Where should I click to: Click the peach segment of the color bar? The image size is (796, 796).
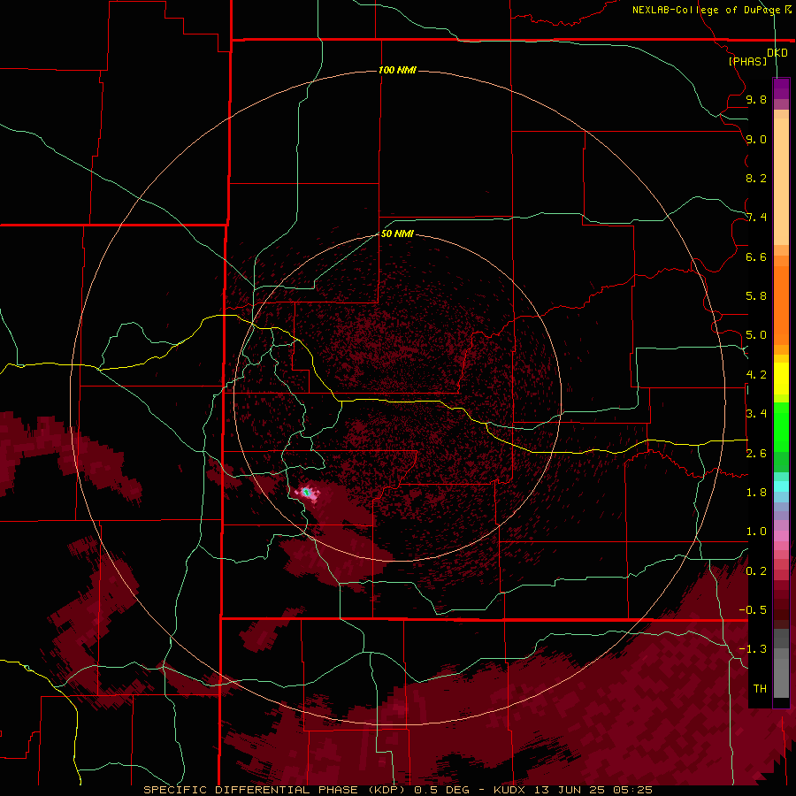[781, 181]
